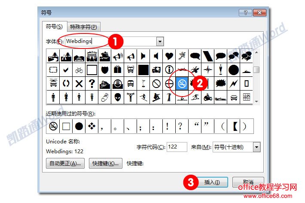This screenshot has height=203, width=305.
Task: Select the highlighted no-smoking symbol
Action: (182, 84)
